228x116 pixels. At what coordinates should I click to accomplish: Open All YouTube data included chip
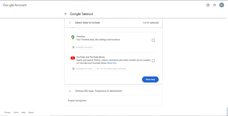click(111, 69)
